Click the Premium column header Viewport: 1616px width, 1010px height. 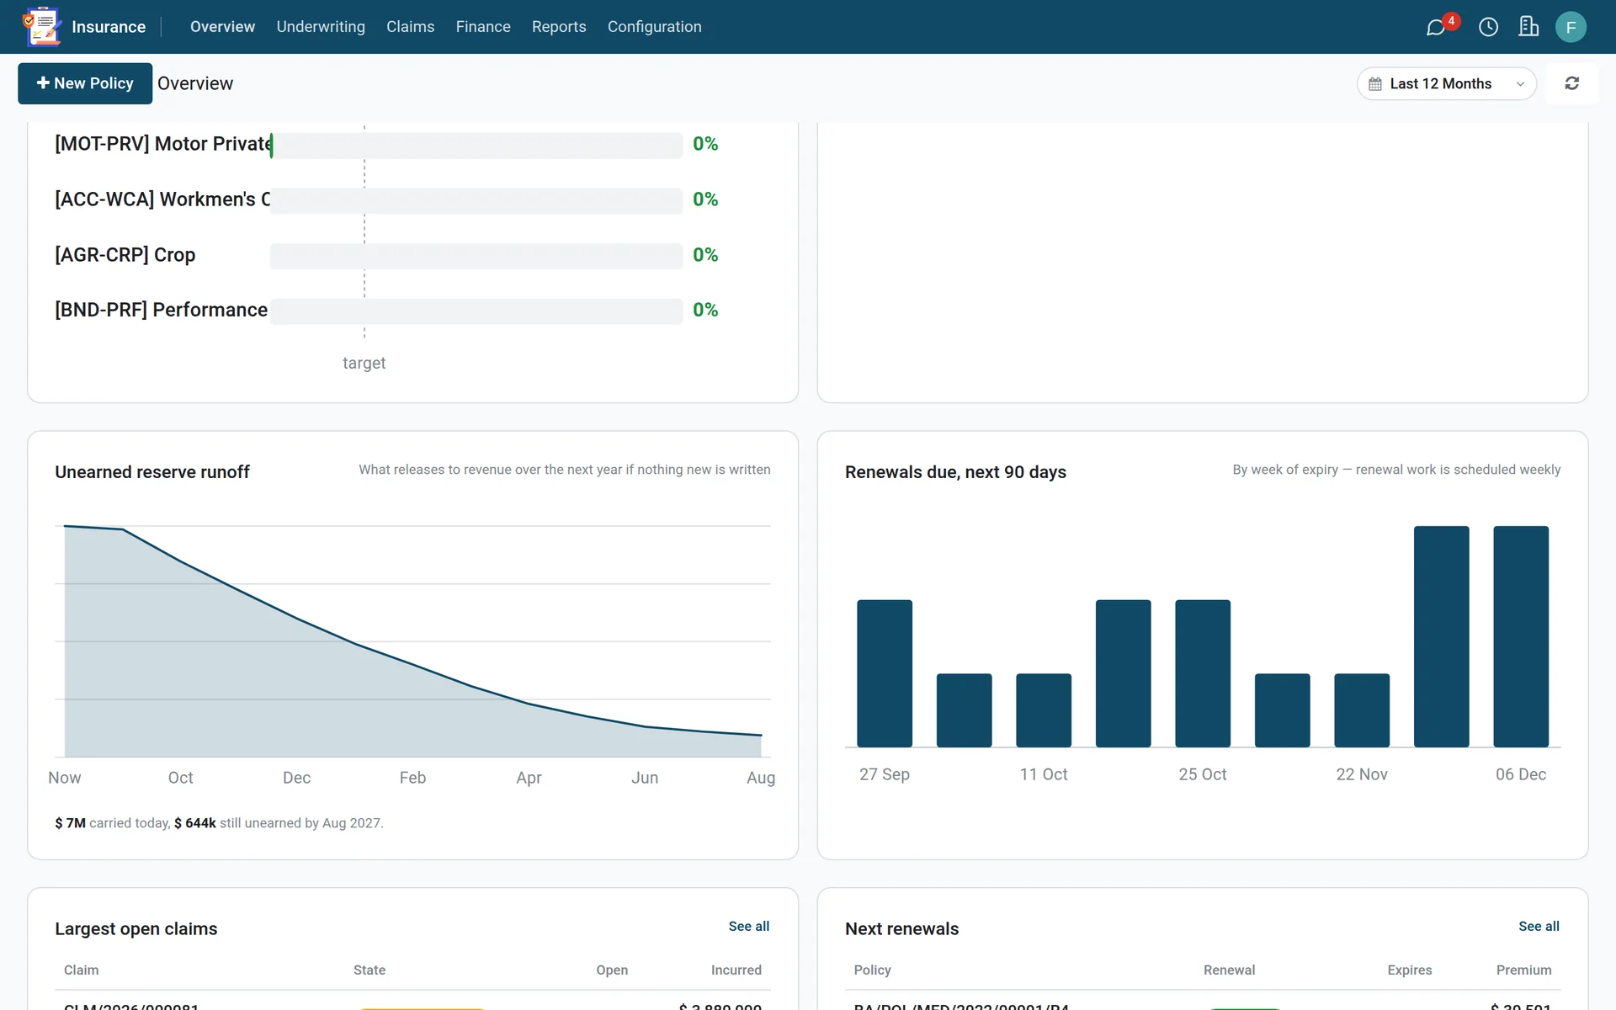pyautogui.click(x=1524, y=970)
